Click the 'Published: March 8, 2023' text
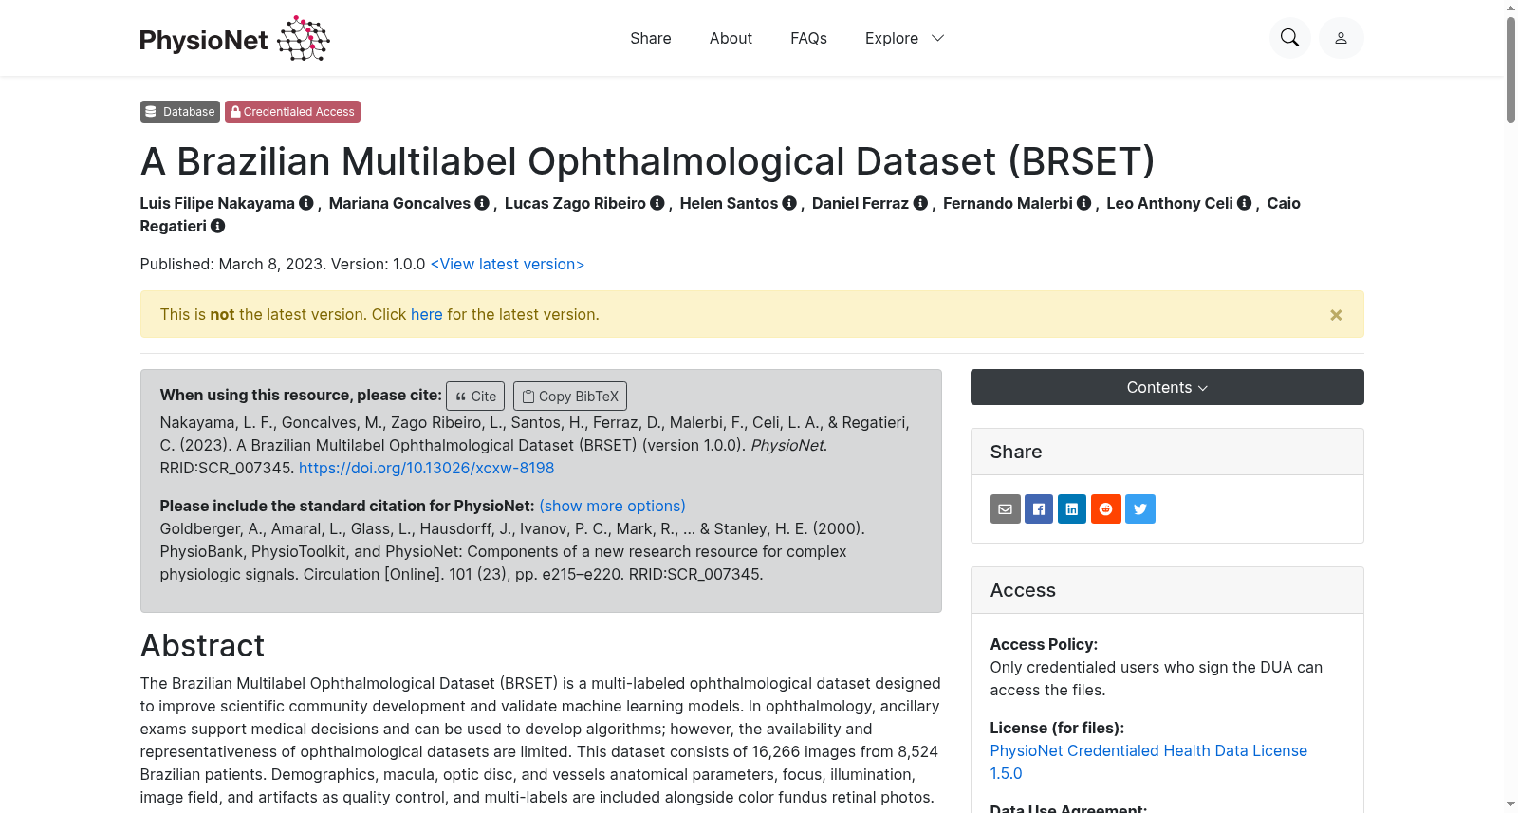The image size is (1518, 813). (x=232, y=264)
